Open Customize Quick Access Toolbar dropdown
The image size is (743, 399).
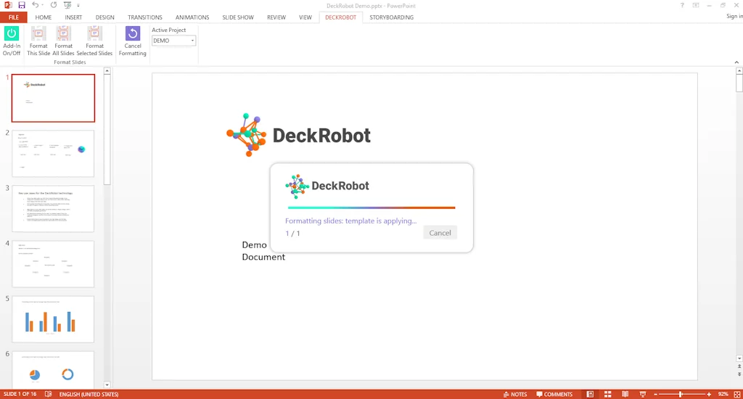point(78,5)
